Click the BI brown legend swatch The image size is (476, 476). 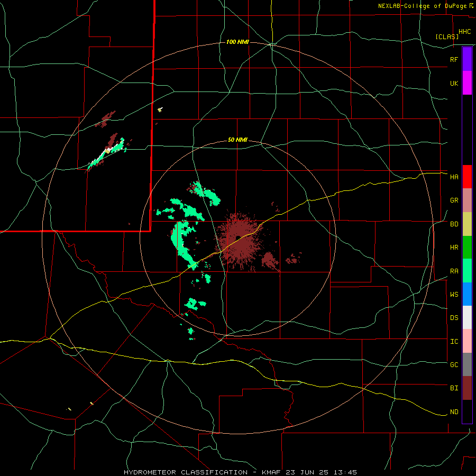[467, 388]
